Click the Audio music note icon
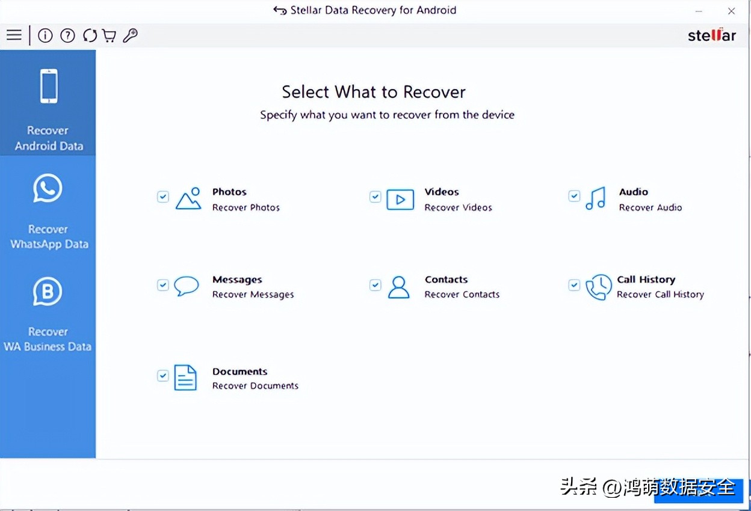This screenshot has width=751, height=511. (595, 198)
